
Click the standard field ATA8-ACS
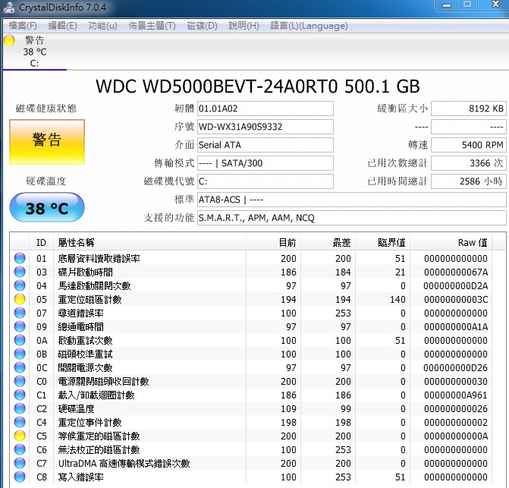tap(351, 200)
